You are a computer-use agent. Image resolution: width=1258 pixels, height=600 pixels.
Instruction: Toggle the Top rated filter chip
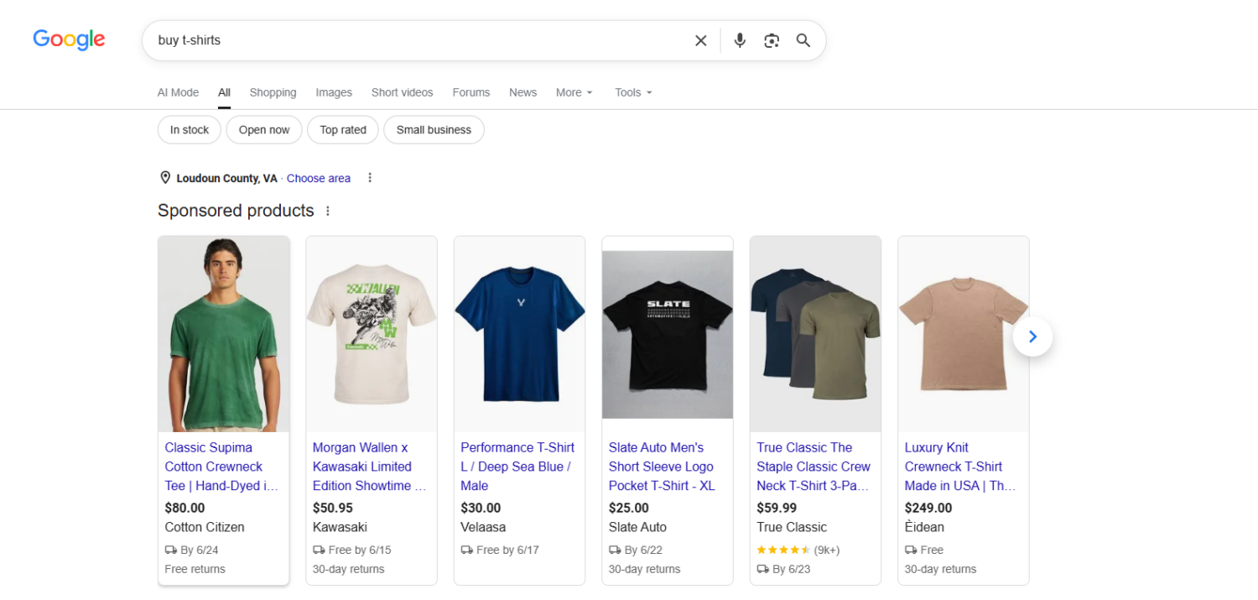[343, 130]
